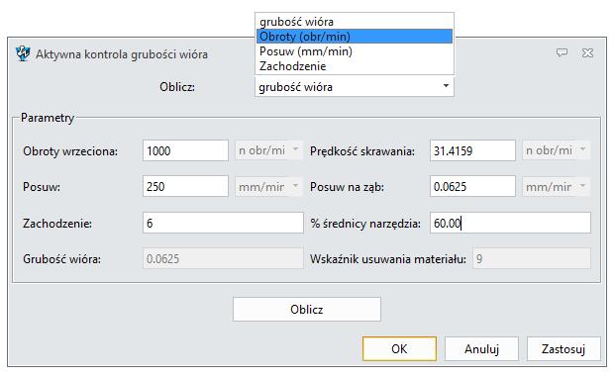
Task: Click the 'Aktywna kontrola grubości wióra' title text
Action: pyautogui.click(x=122, y=54)
